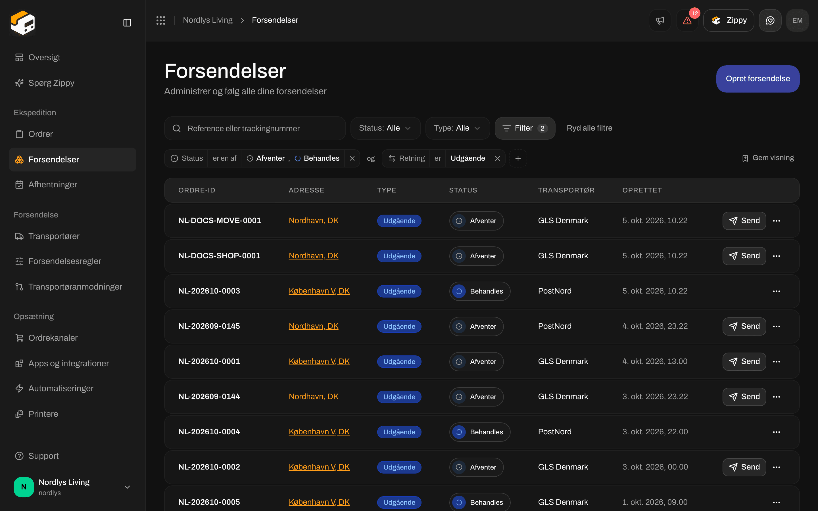The width and height of the screenshot is (818, 511).
Task: Open the chat support icon
Action: (770, 20)
